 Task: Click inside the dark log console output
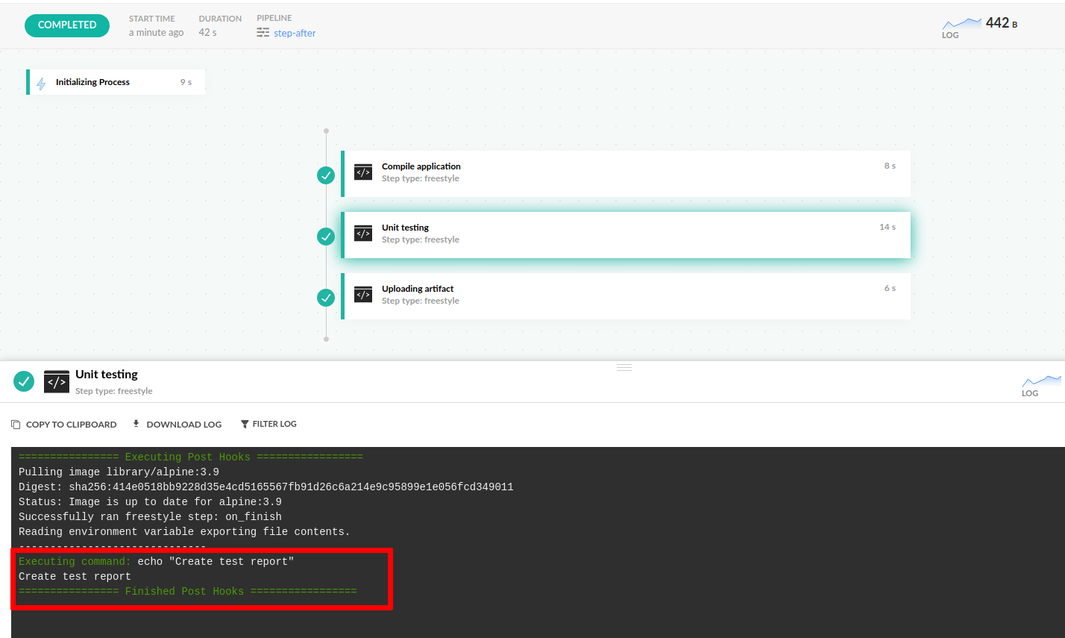tap(522, 522)
